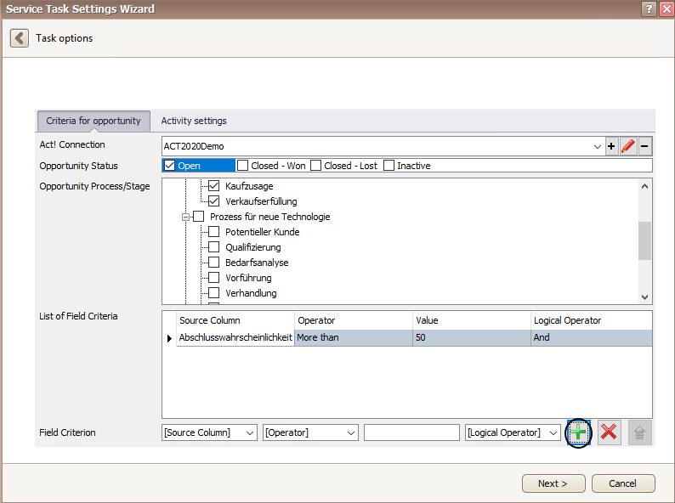675x503 pixels.
Task: Check the Verhandlung stage
Action: [x=214, y=293]
